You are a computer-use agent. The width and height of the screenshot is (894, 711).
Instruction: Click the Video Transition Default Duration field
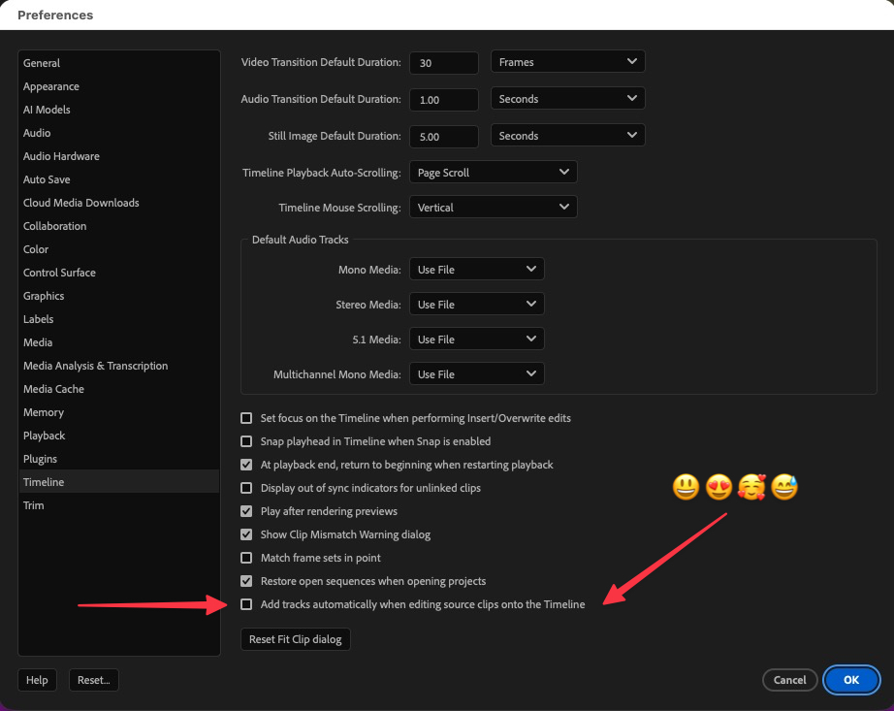[x=443, y=63]
